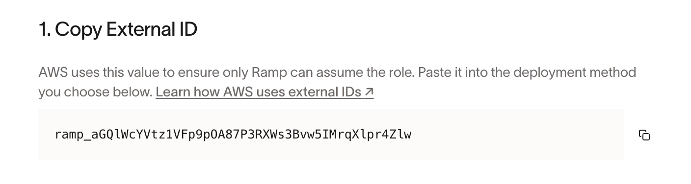
Task: Click the '1. Copy External ID' heading
Action: (118, 30)
